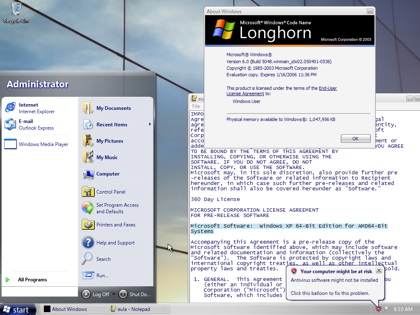Open Printers and Faxes
This screenshot has width=420, height=315.
click(115, 225)
